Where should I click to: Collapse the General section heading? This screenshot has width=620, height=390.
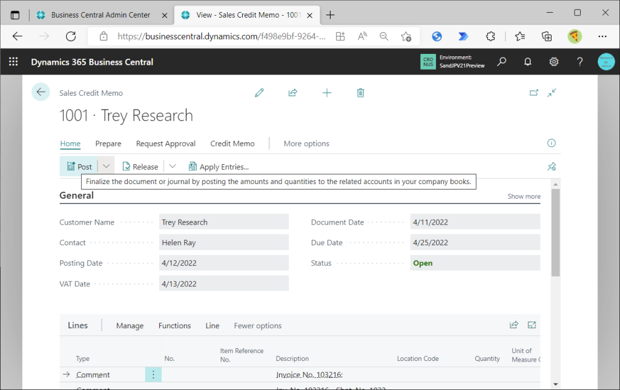77,196
